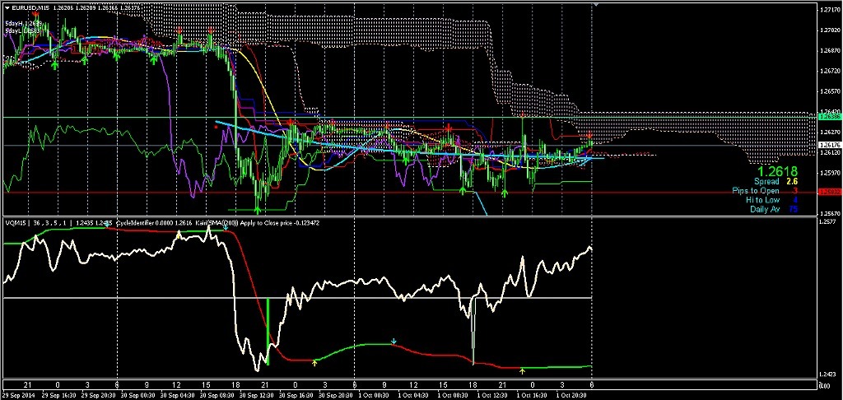Screen dimensions: 843x400
Task: Click the chart shift triangle on top edge
Action: [x=595, y=4]
